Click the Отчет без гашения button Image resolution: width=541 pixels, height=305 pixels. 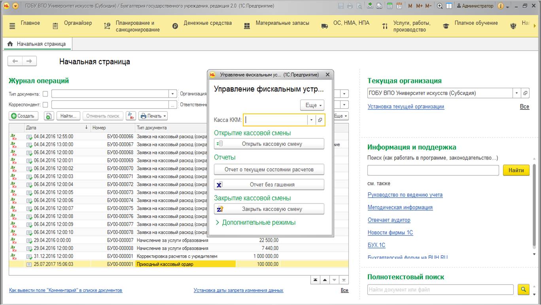point(269,185)
